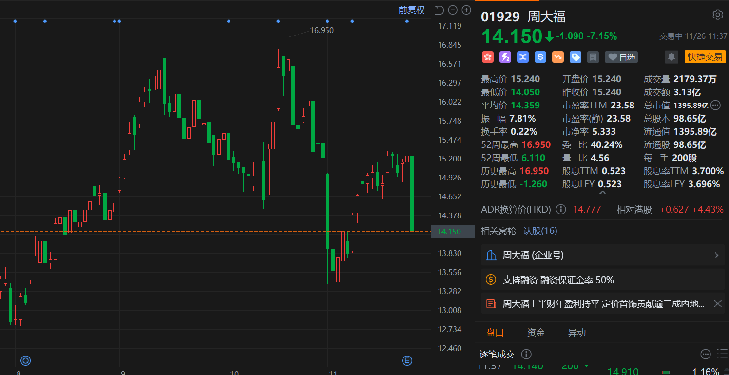Click the 每手 value 200股

[x=685, y=158]
